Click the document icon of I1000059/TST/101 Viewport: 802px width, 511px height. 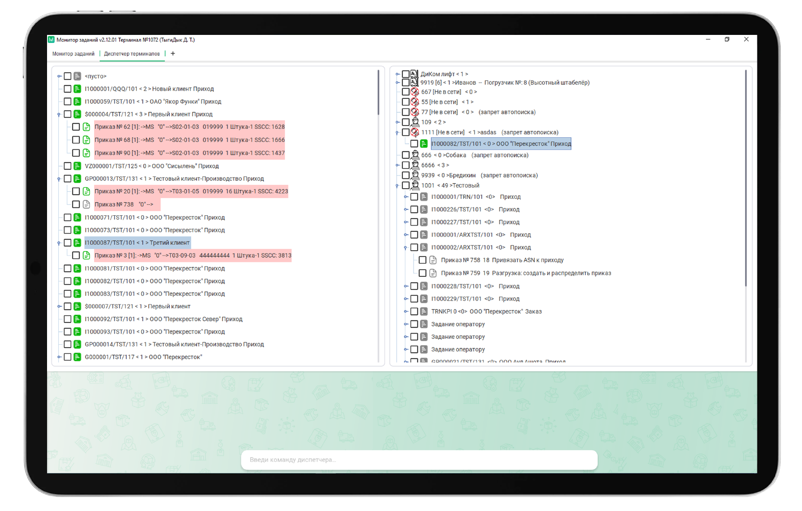click(x=77, y=101)
